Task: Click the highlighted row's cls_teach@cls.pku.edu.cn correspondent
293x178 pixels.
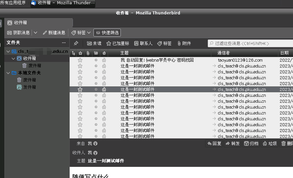Action: coord(242,89)
